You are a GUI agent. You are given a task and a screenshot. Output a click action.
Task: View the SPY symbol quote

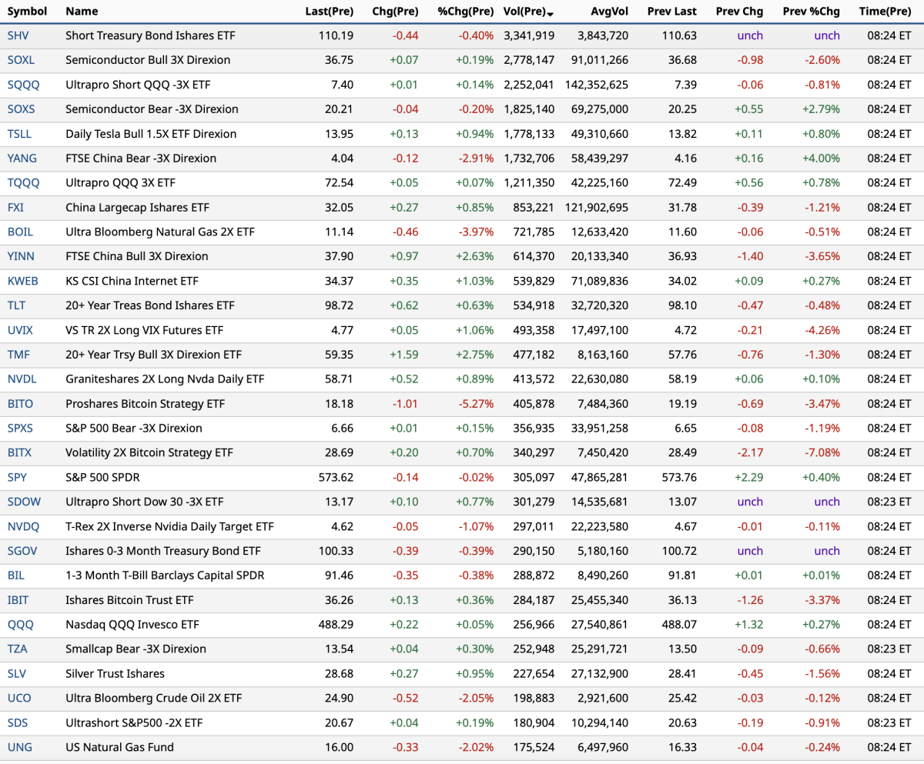click(x=17, y=477)
